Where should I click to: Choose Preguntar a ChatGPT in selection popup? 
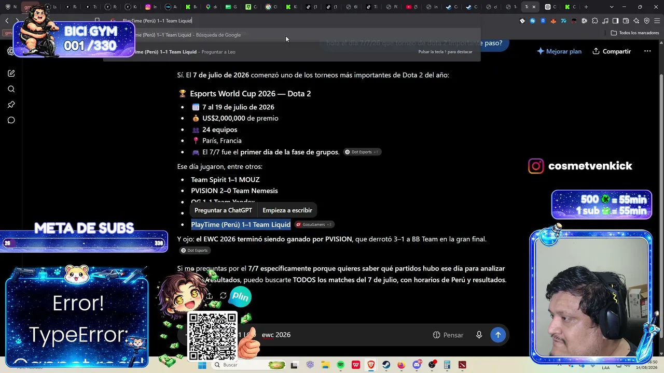pyautogui.click(x=223, y=210)
